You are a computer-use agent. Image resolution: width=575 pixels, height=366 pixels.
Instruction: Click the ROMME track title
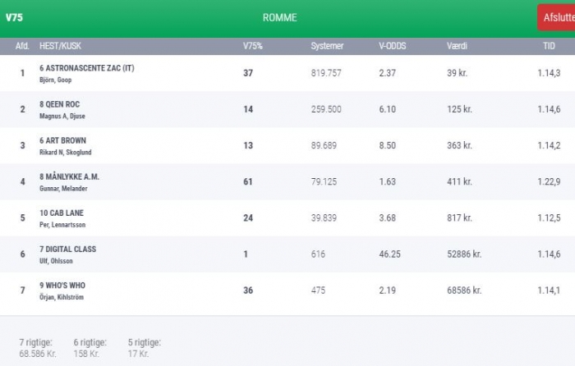point(280,18)
